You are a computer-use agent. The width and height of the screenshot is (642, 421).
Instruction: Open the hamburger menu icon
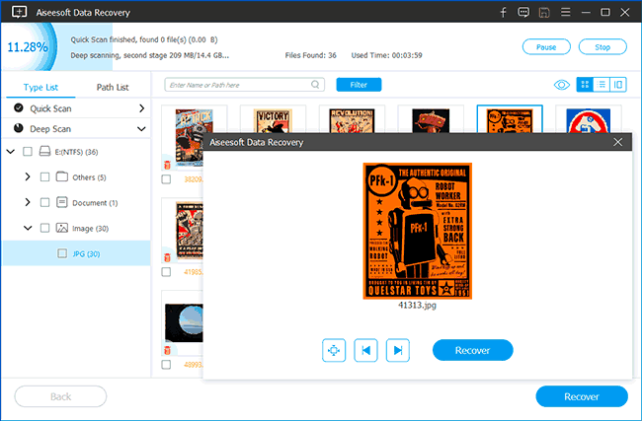(x=565, y=12)
